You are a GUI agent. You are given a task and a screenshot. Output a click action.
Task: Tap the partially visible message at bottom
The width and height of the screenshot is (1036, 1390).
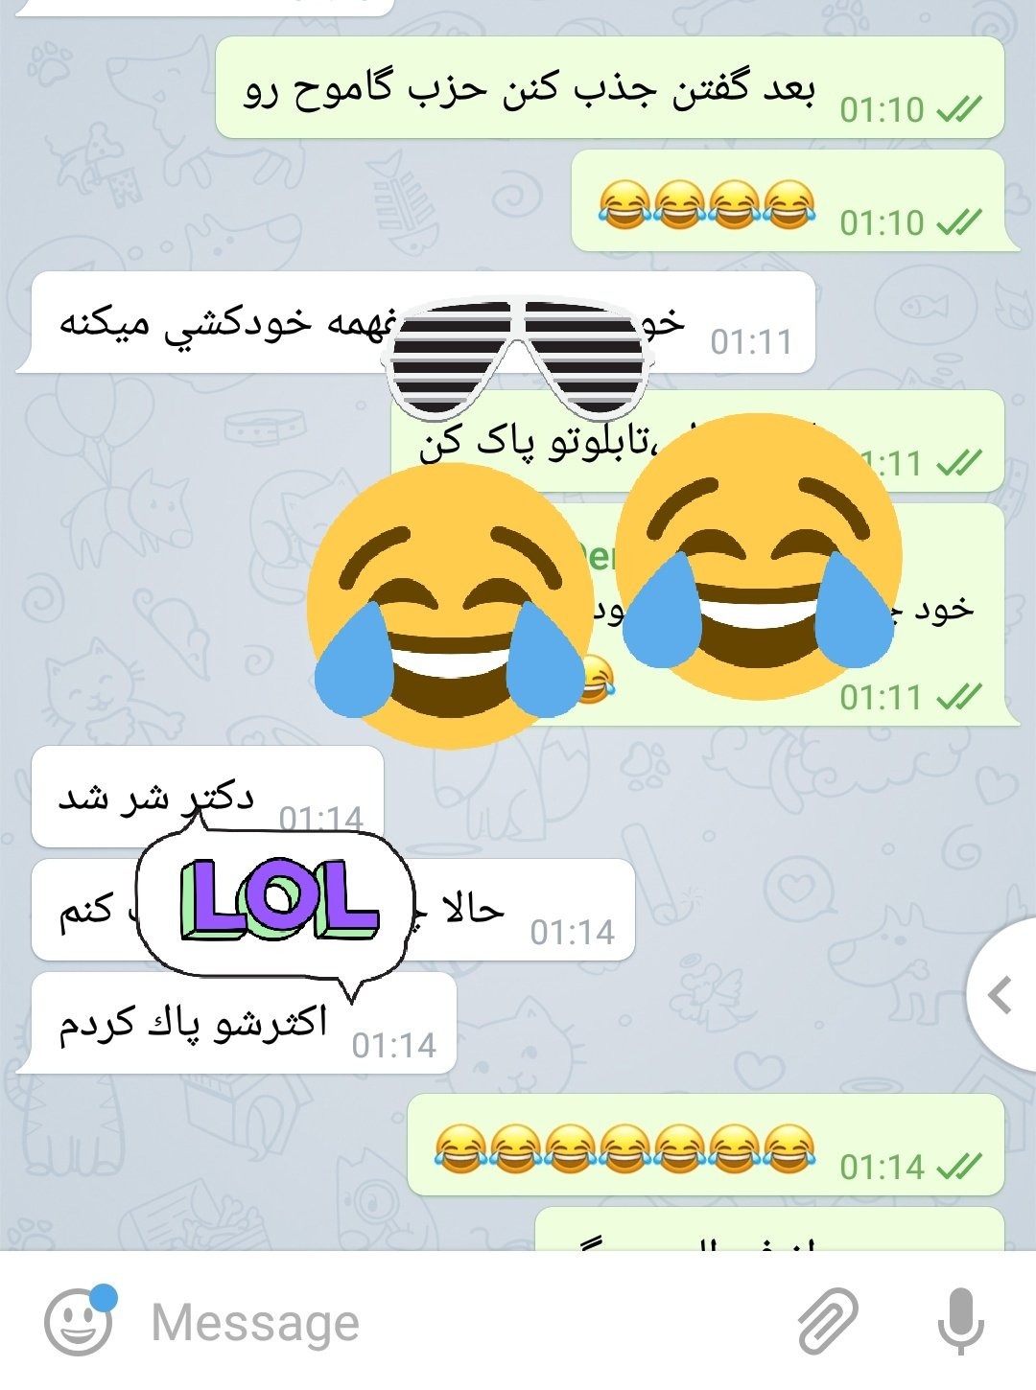point(769,1229)
